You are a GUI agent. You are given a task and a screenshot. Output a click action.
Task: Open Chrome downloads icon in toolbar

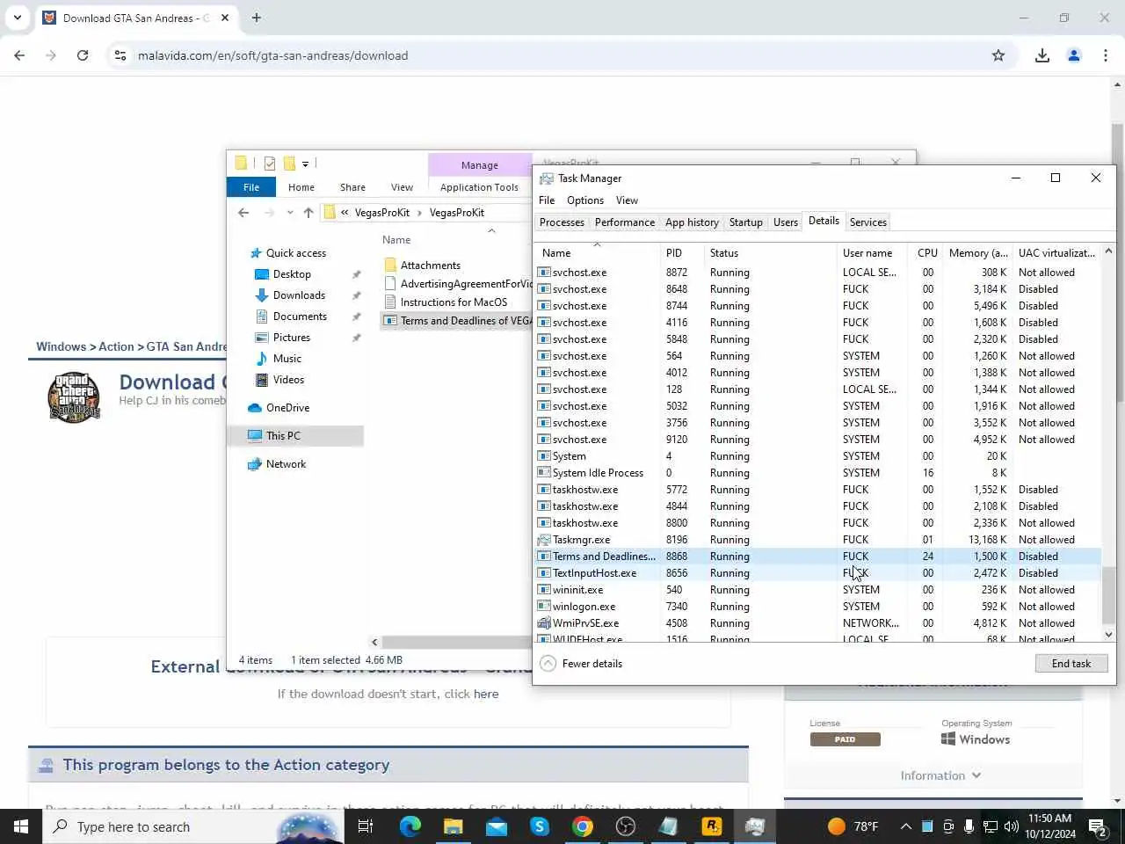(x=1042, y=55)
